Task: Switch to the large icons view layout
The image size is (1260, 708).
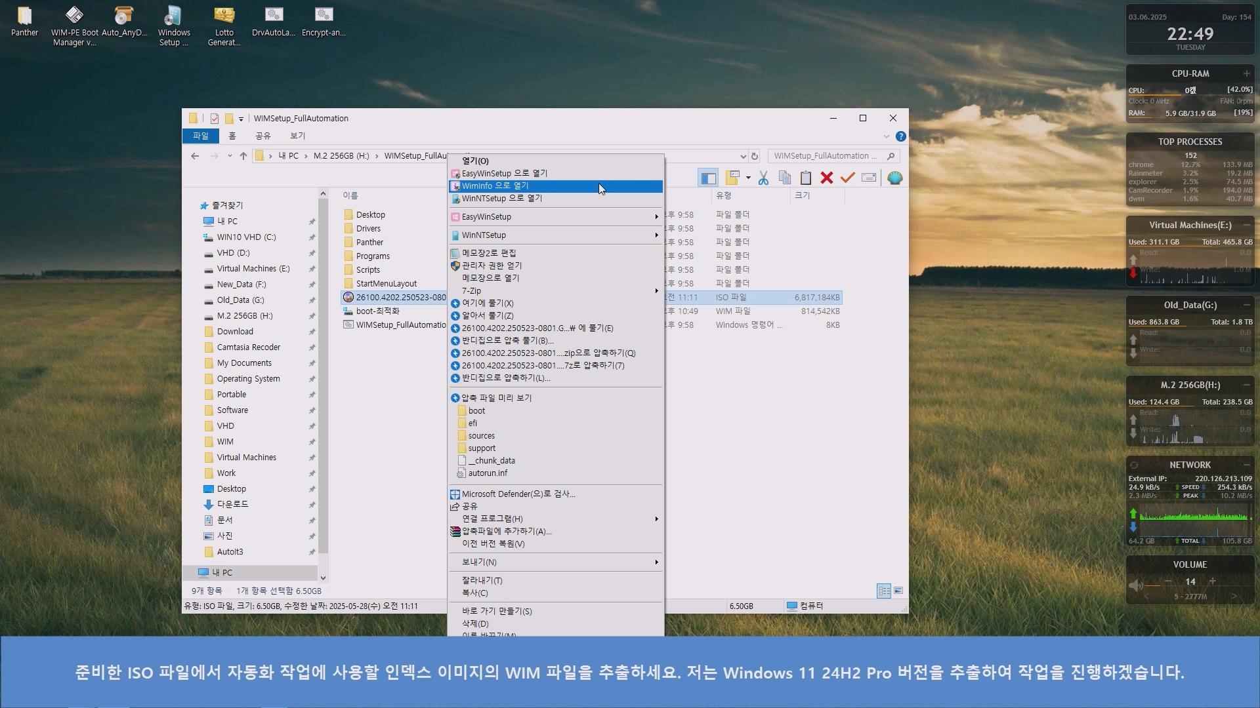Action: point(898,591)
